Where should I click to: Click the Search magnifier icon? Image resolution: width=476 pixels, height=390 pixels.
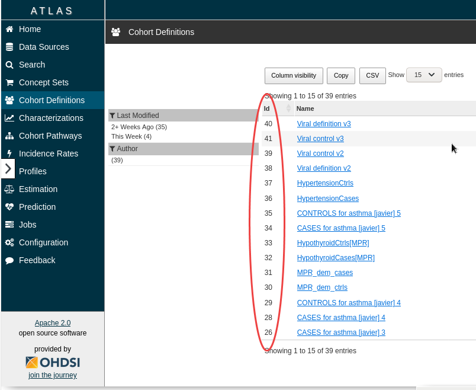(x=9, y=65)
